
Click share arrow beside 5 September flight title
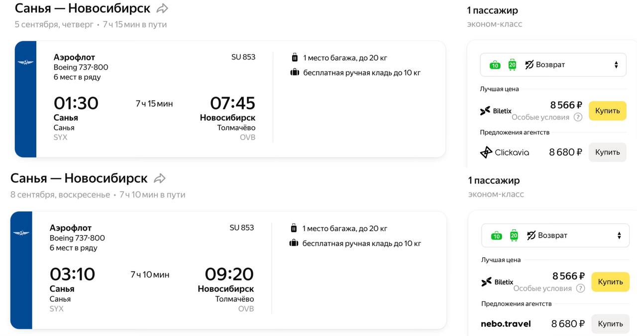[162, 8]
